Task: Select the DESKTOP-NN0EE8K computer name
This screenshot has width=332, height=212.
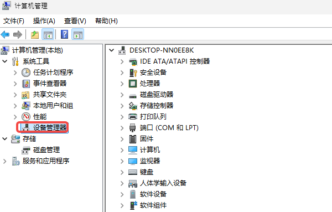Action: (x=162, y=50)
